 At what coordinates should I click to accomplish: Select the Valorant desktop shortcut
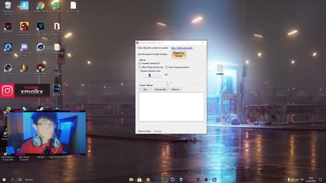pos(8,27)
